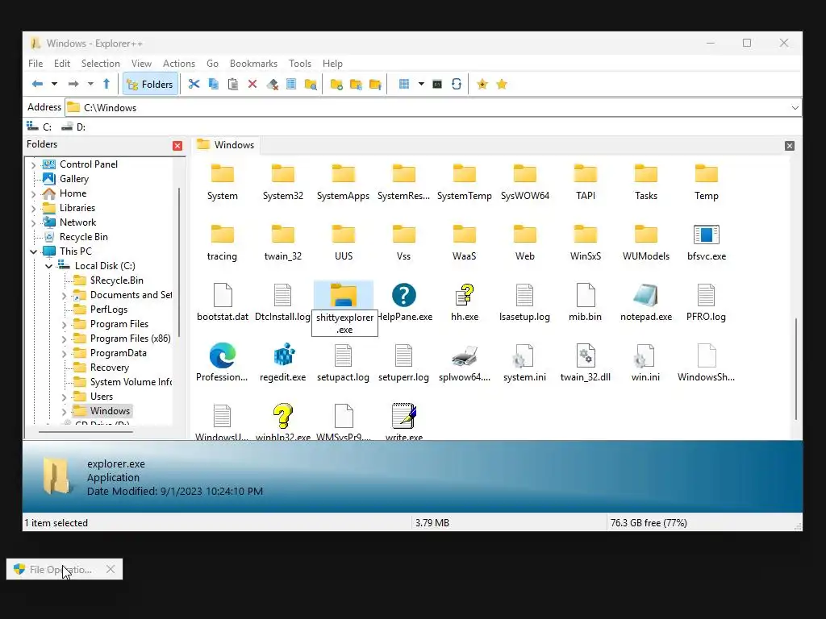
Task: Open the Bookmarks menu
Action: tap(253, 63)
